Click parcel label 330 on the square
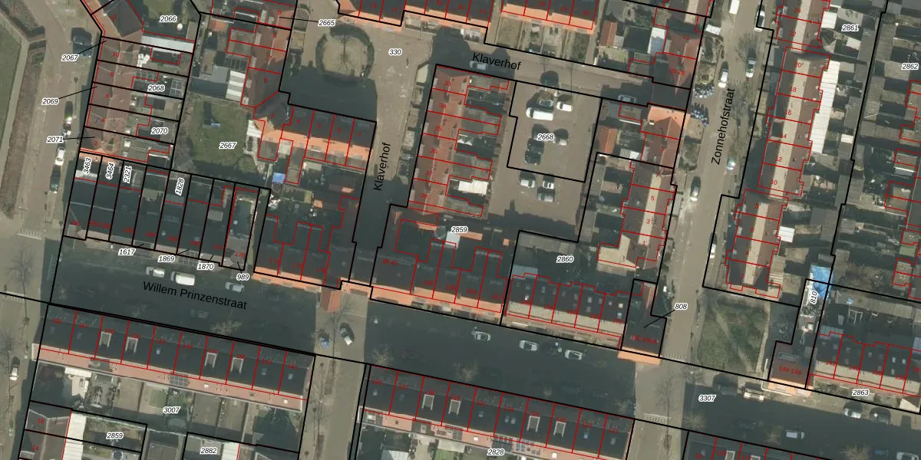The image size is (921, 460). point(395,52)
